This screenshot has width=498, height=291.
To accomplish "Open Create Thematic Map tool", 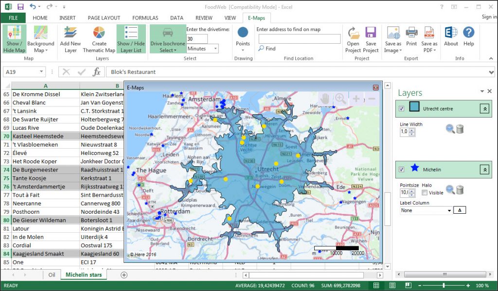I will [x=99, y=39].
